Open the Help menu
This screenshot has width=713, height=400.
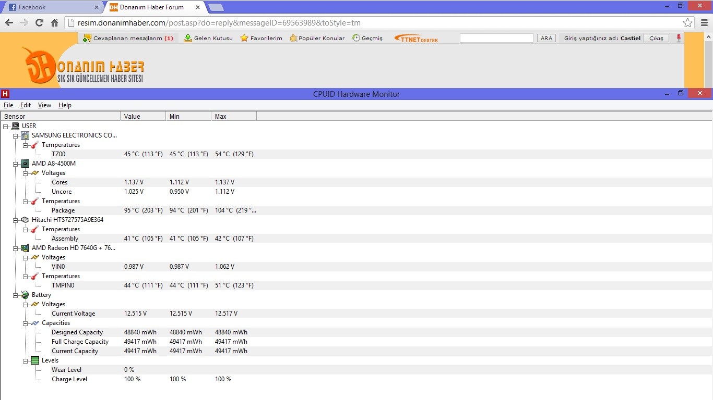click(65, 105)
